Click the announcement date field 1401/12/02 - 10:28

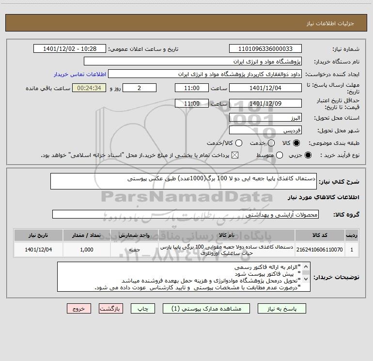70,48
